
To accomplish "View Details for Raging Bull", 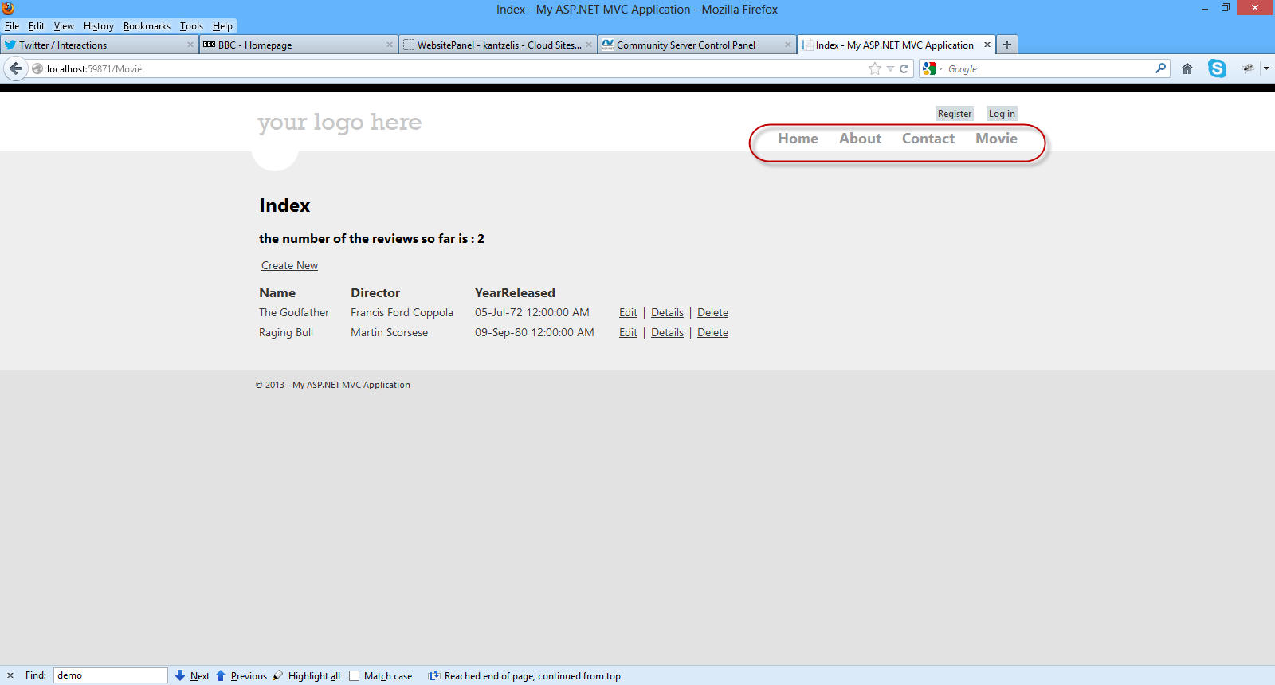I will click(667, 332).
